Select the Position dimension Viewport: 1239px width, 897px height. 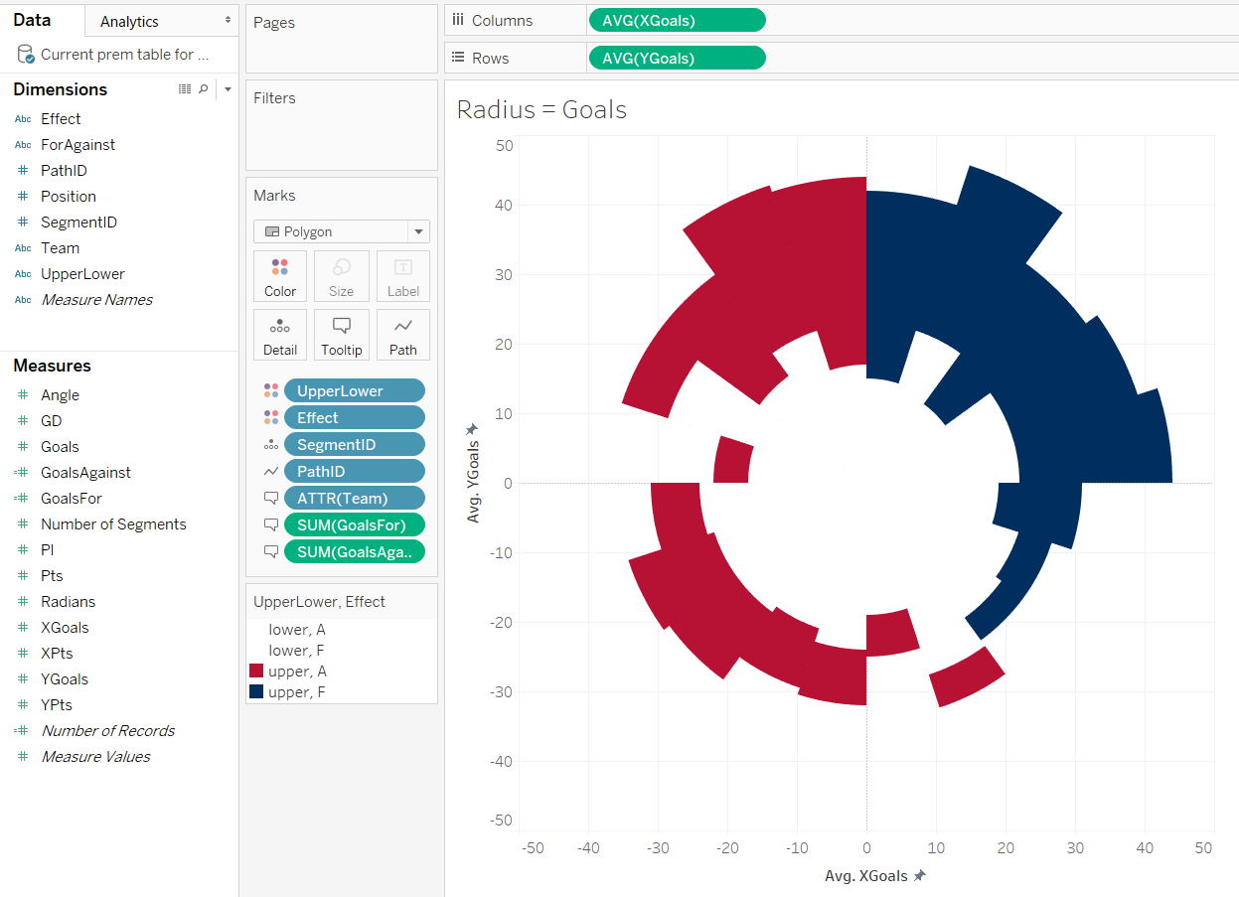[x=69, y=196]
